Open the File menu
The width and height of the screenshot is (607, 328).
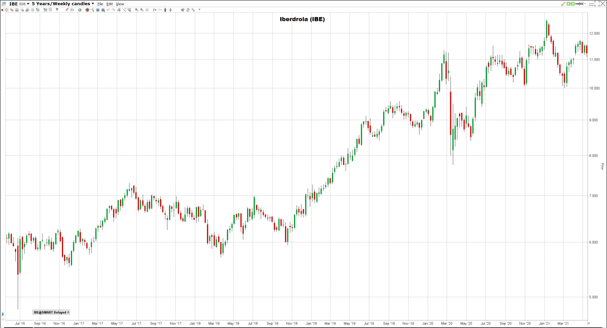[100, 4]
